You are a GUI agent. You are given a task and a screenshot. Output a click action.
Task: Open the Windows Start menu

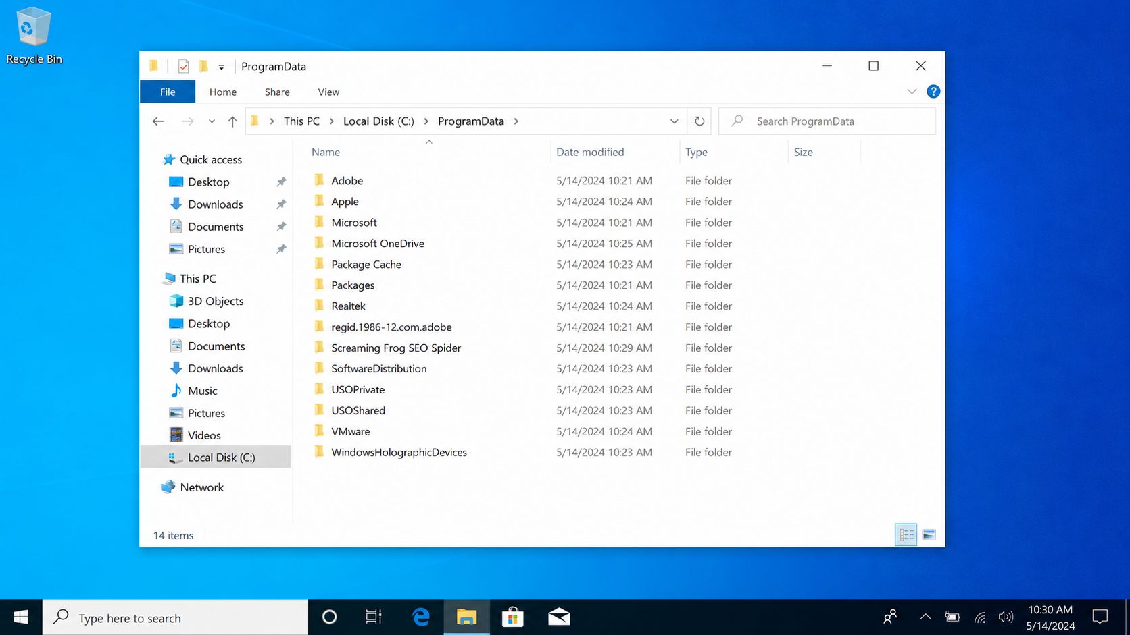[x=21, y=617]
